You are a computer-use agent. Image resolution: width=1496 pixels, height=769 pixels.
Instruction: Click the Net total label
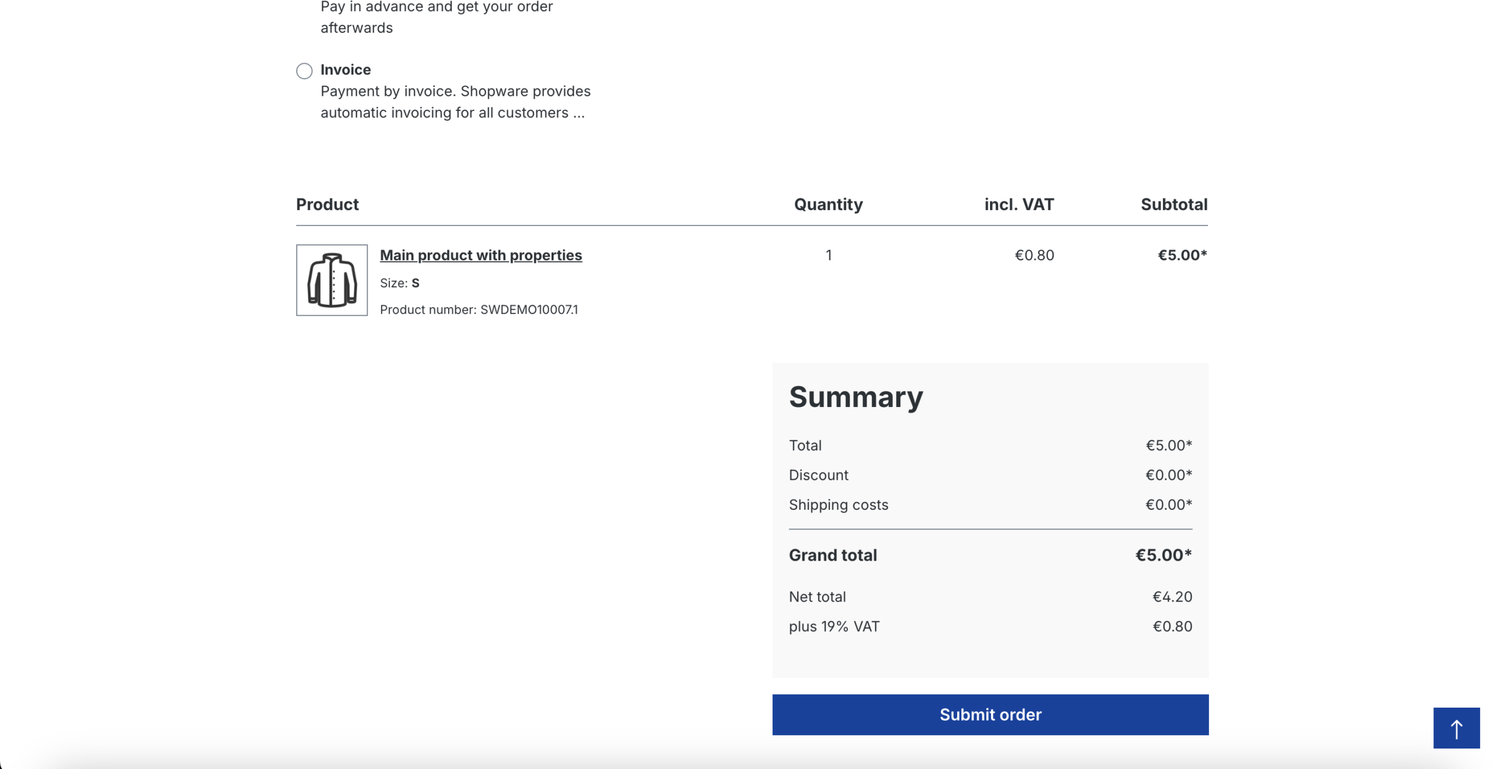click(x=817, y=597)
